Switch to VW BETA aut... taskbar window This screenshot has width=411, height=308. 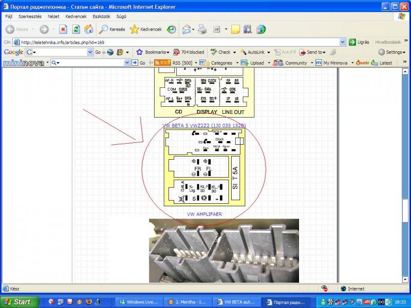(236, 302)
